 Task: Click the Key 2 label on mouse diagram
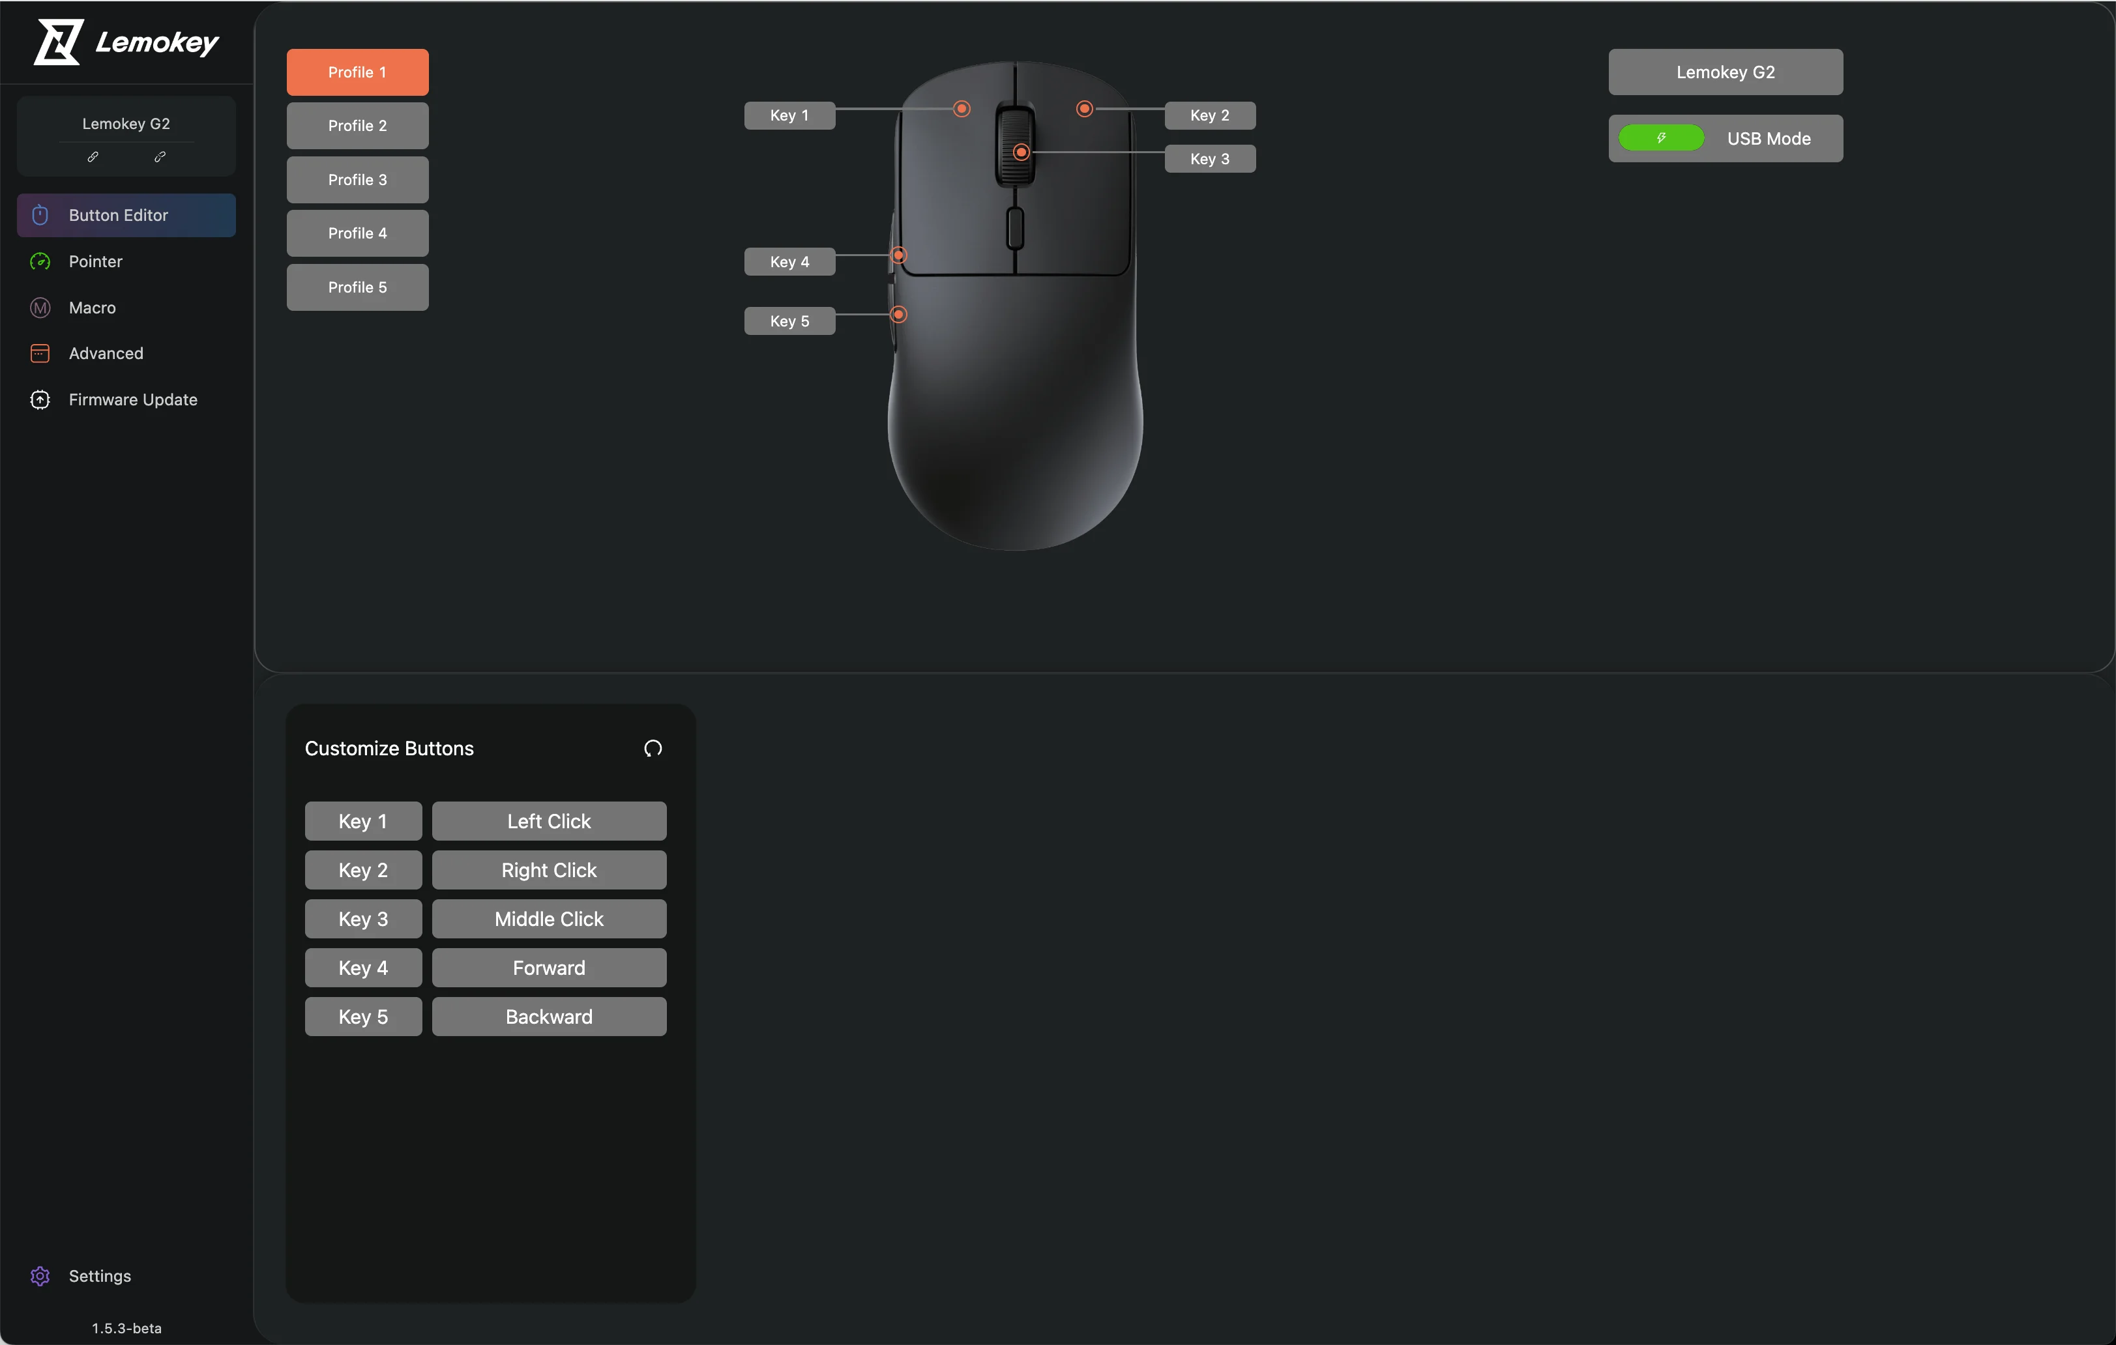[1209, 115]
